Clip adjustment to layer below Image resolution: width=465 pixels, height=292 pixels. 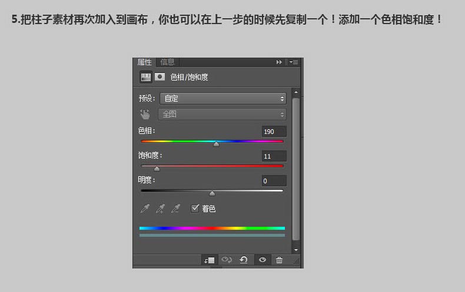point(210,260)
